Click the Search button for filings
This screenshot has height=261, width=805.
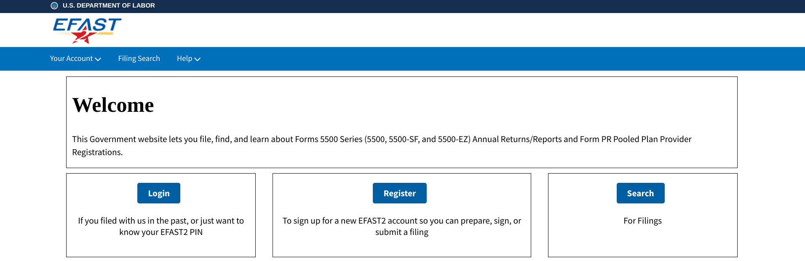coord(640,193)
